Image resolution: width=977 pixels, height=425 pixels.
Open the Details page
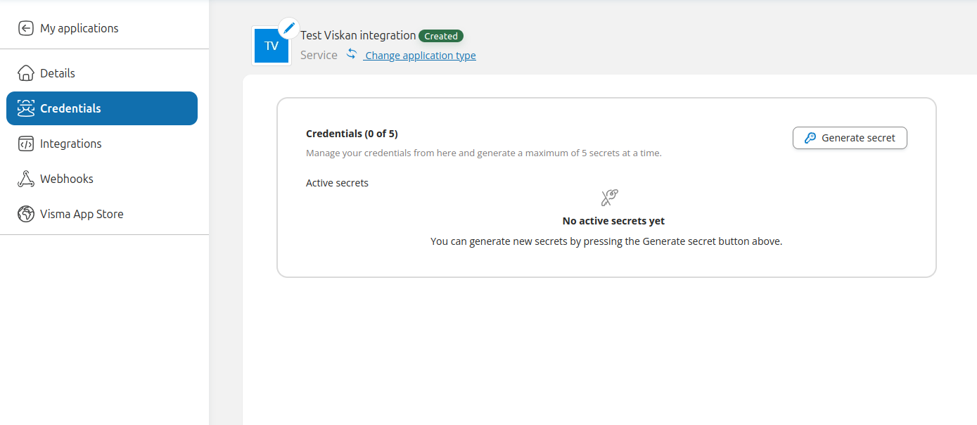[58, 73]
